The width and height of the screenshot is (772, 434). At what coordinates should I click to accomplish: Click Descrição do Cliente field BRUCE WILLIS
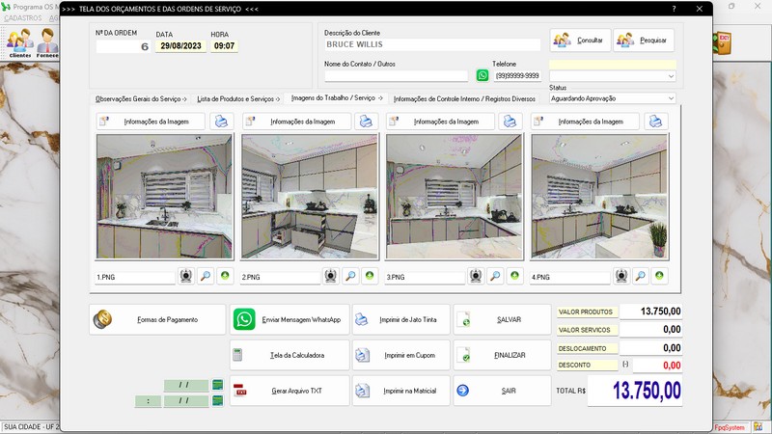click(432, 44)
